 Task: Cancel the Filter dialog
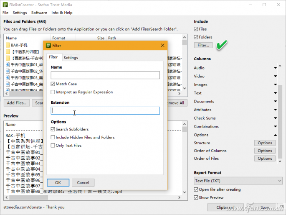click(83, 183)
